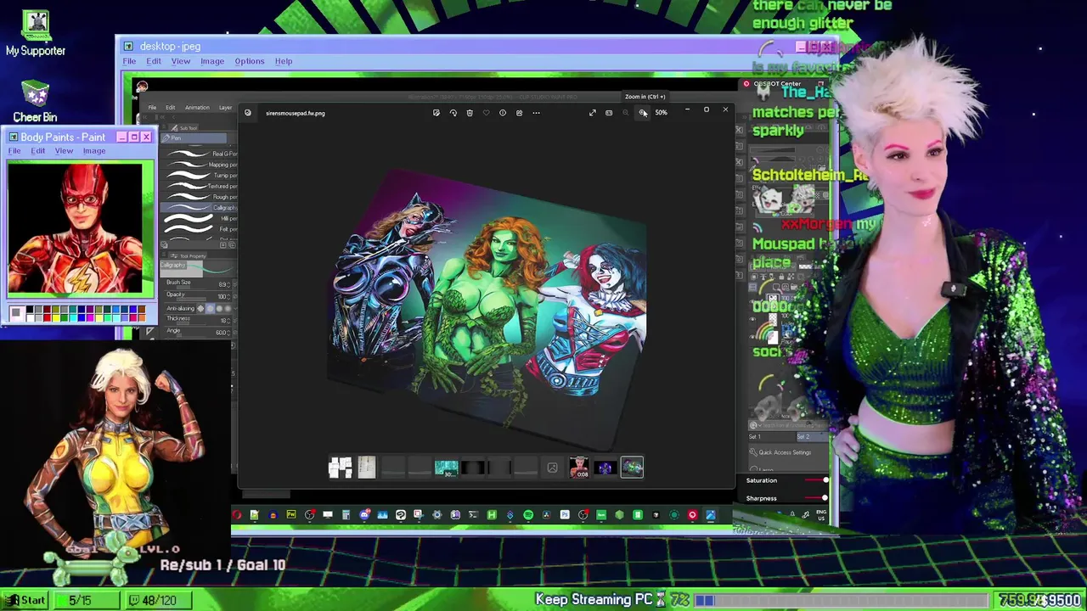Click the green H icon on inner taskbar
The image size is (1087, 611).
[x=492, y=515]
